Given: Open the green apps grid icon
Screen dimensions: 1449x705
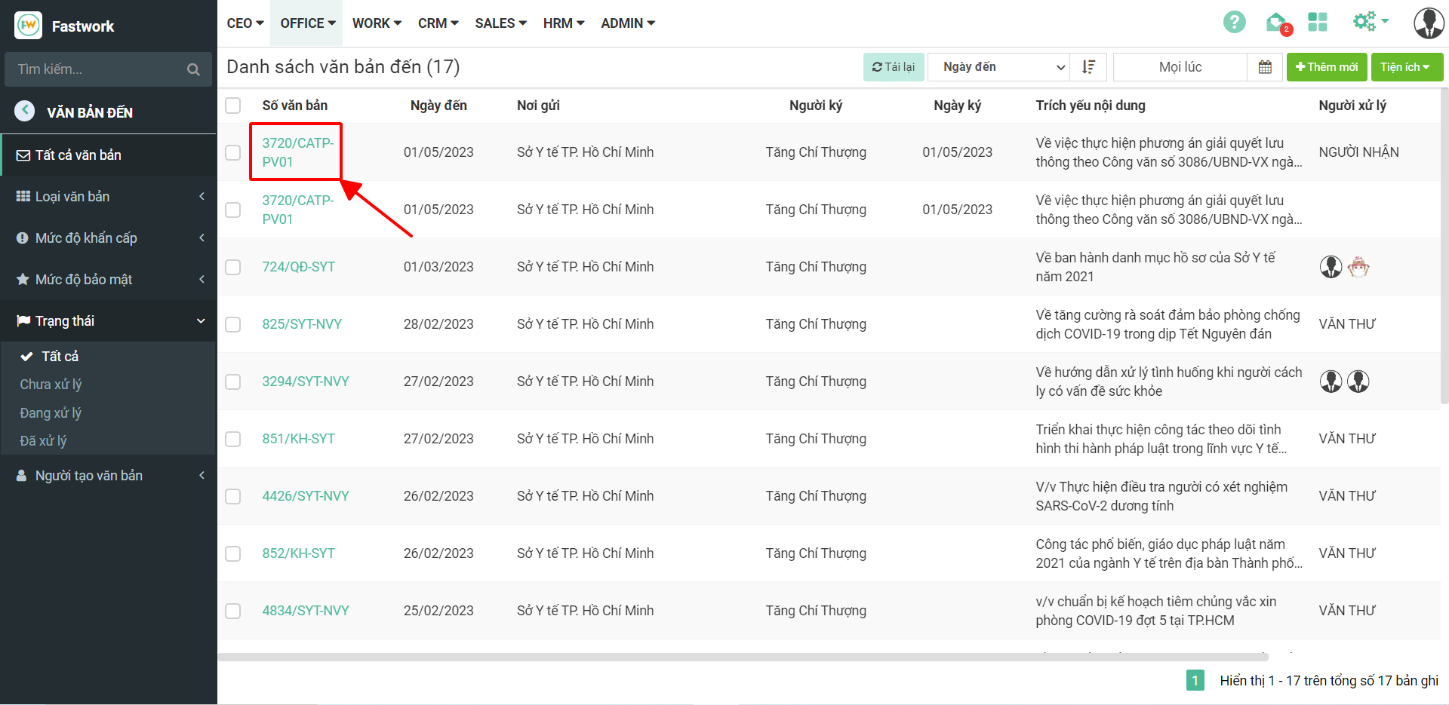Looking at the screenshot, I should 1318,23.
